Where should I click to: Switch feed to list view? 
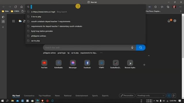pos(174,96)
